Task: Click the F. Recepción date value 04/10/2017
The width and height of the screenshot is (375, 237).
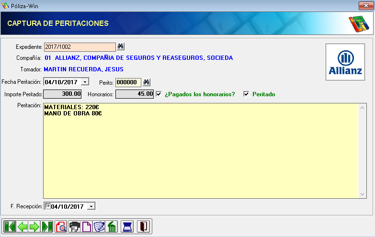Action: pos(67,206)
